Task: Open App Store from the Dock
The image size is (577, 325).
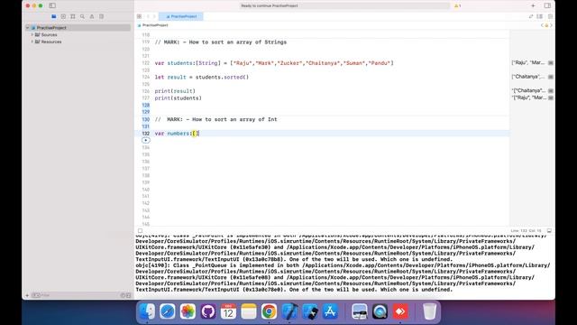Action: 330,311
